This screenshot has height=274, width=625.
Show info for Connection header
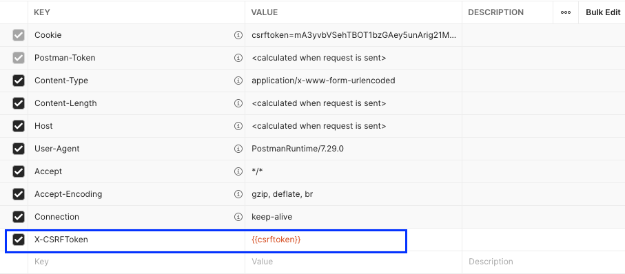(238, 217)
